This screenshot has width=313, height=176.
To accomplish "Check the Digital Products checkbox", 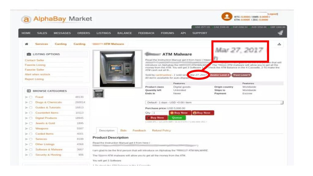I will pyautogui.click(x=31, y=118).
